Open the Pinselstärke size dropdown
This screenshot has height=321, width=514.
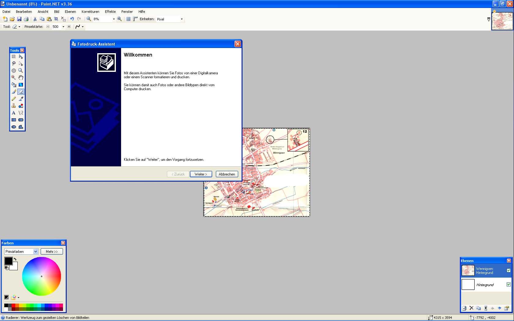pos(63,27)
